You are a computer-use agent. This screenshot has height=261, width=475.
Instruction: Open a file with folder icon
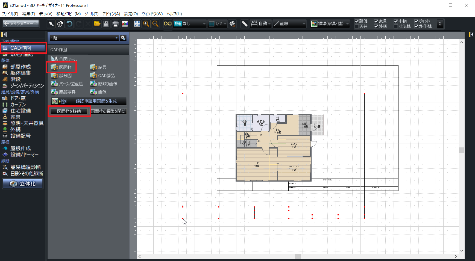97,24
